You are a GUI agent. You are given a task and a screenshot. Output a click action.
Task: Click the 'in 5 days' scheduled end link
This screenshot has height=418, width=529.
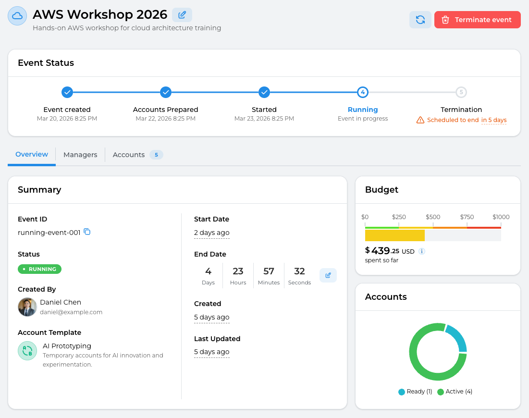(x=494, y=120)
